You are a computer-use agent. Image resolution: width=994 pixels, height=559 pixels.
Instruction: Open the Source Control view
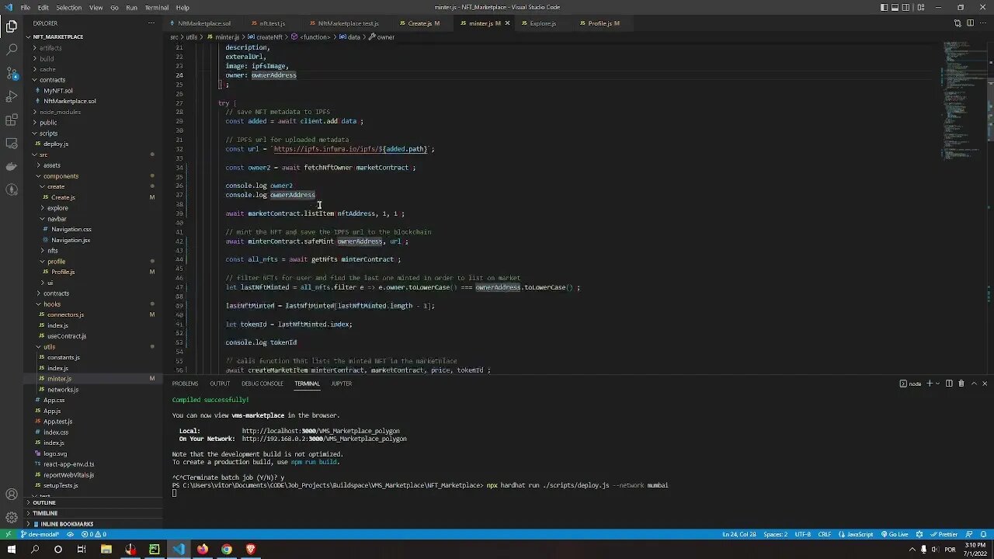(12, 73)
